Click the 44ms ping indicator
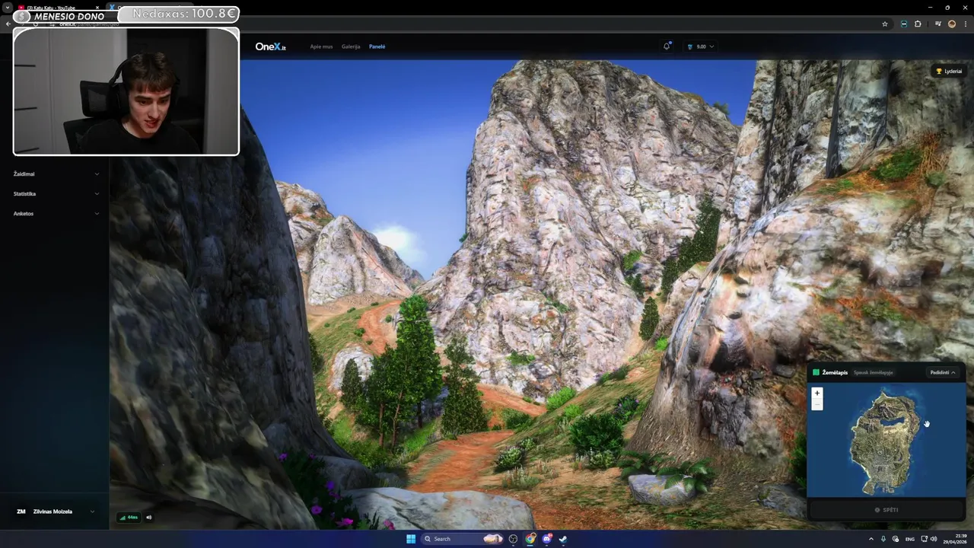 coord(129,518)
